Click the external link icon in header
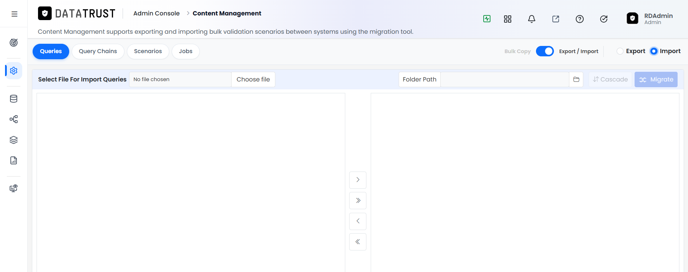Screen dimensions: 688x272 coord(556,19)
